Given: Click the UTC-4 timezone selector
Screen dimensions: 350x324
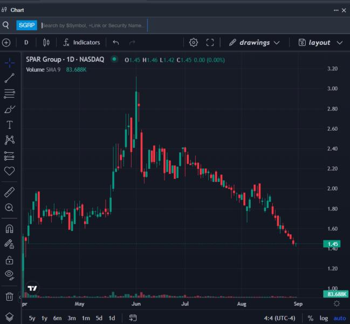Looking at the screenshot, I should pos(279,318).
